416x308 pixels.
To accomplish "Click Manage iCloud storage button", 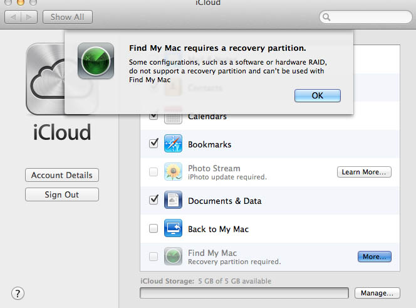I will tap(377, 293).
